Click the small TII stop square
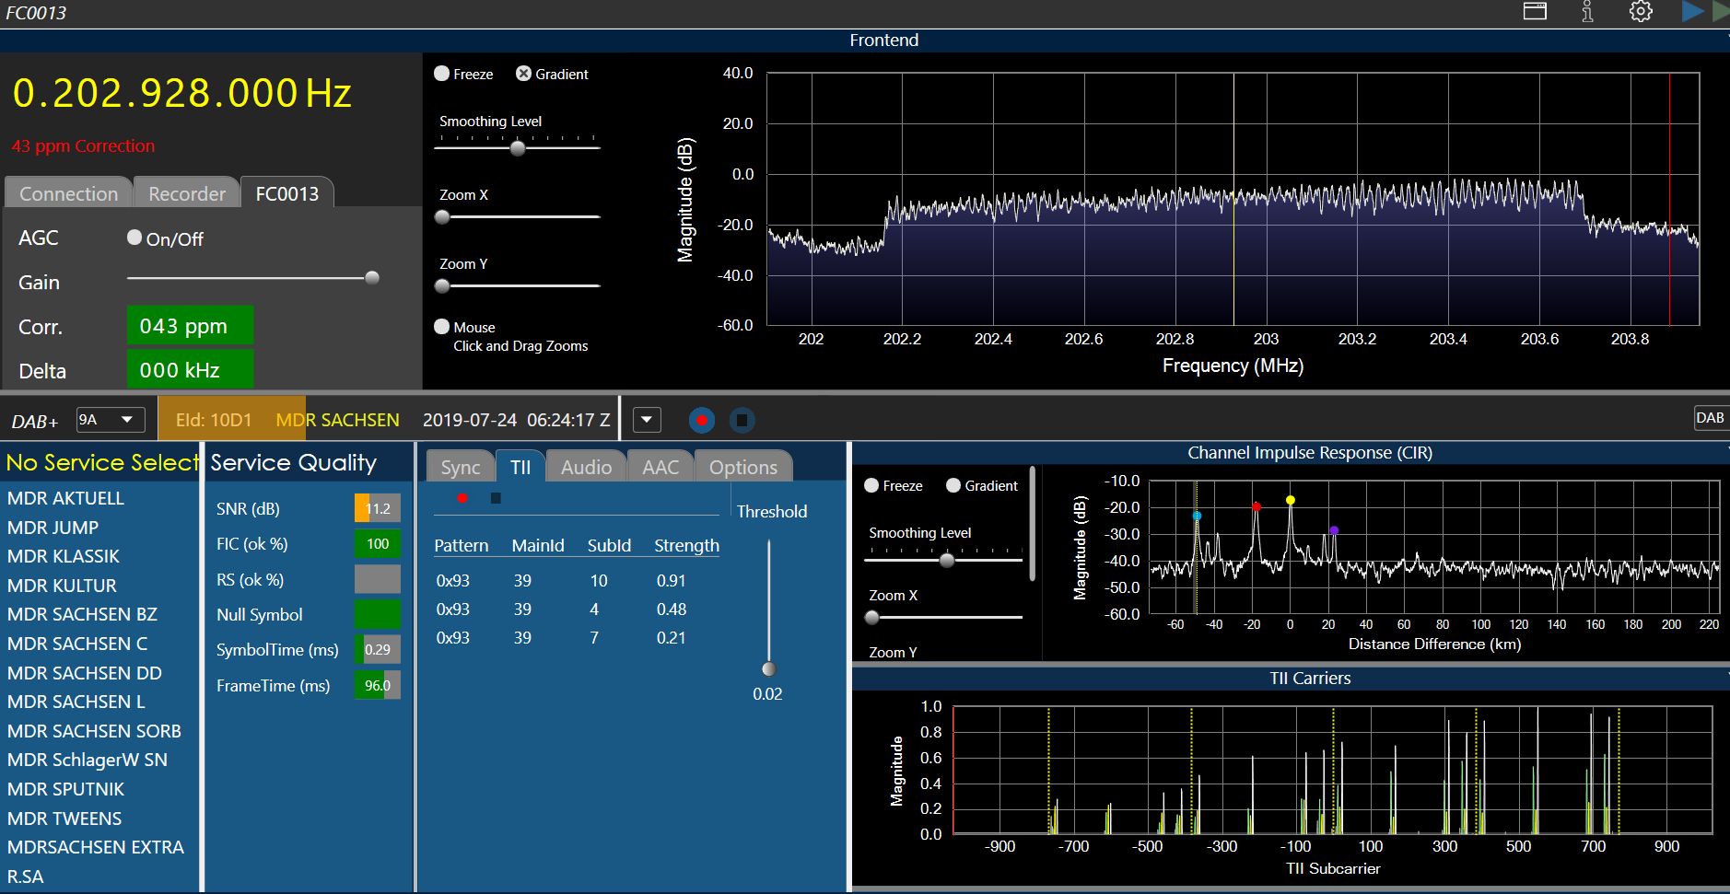Image resolution: width=1730 pixels, height=894 pixels. (x=496, y=498)
